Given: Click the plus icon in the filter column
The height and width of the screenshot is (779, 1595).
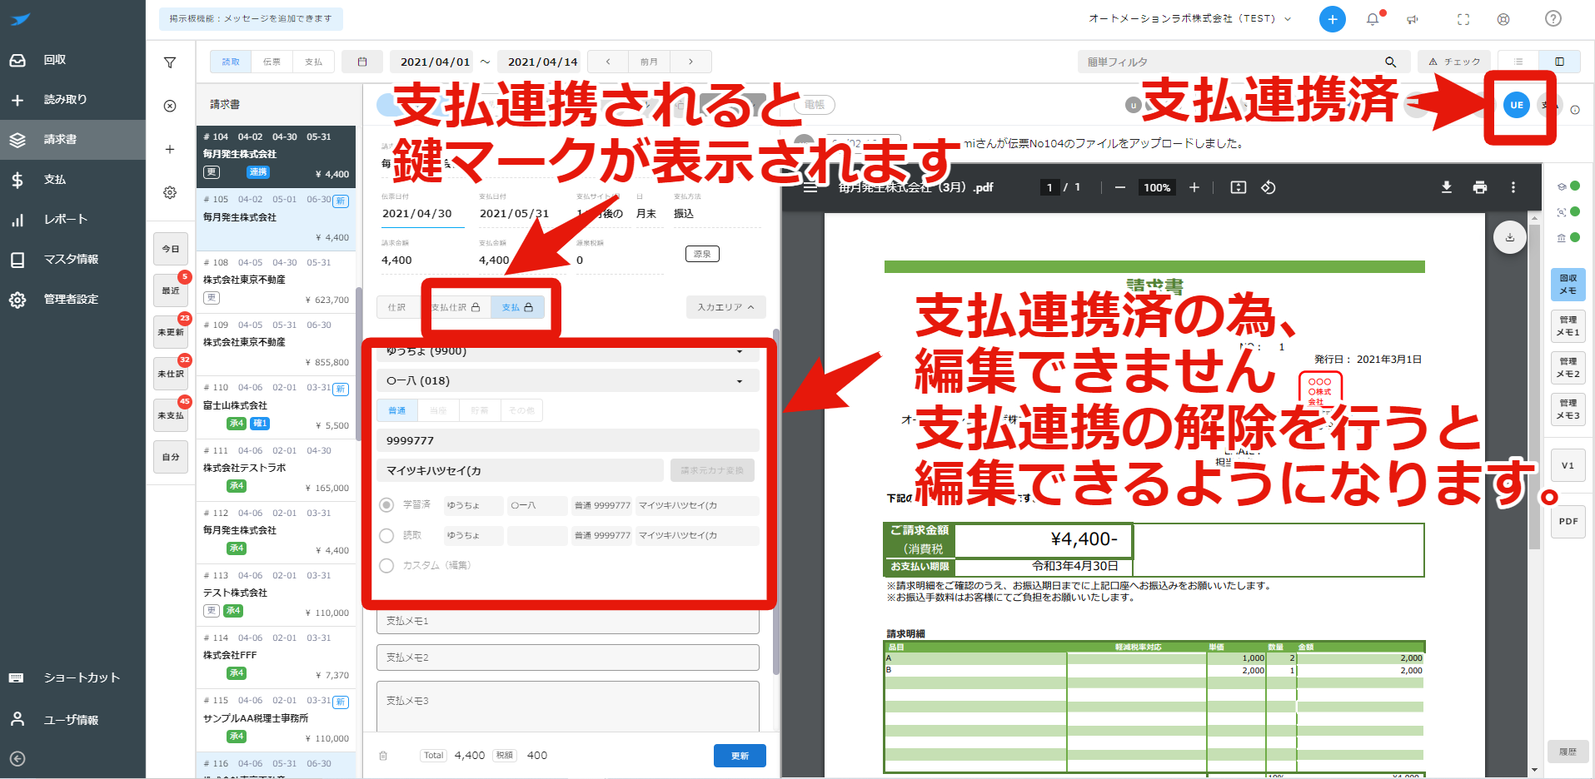Looking at the screenshot, I should (x=170, y=149).
